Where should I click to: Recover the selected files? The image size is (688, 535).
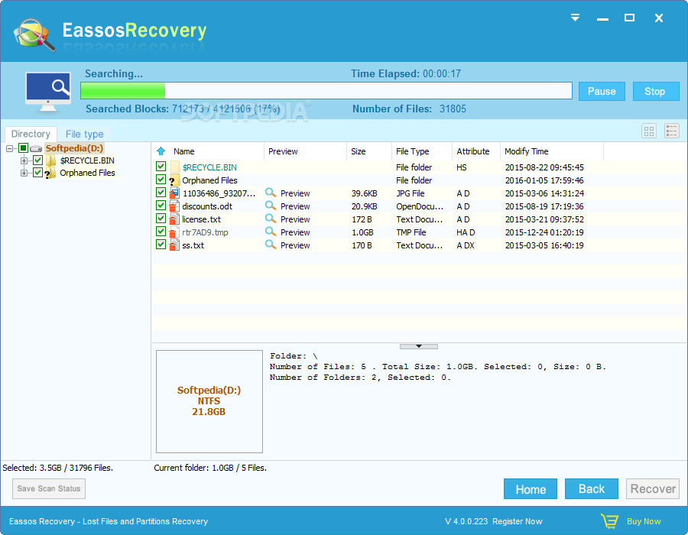653,489
